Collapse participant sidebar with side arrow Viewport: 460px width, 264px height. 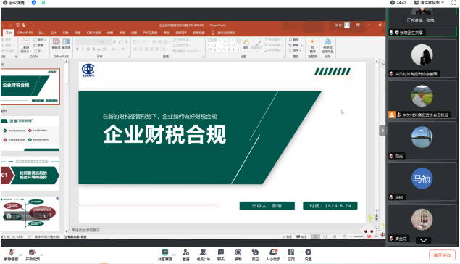pyautogui.click(x=382, y=131)
